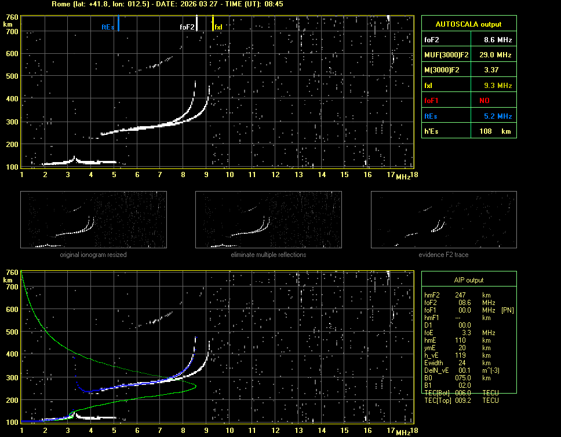Screen dimensions: 561x437
Task: Click the blue ftEs frequency marker
Action: coord(118,24)
